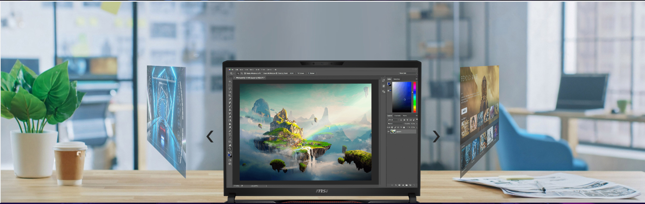
Task: Switch to the Color panel tab
Action: pos(389,79)
